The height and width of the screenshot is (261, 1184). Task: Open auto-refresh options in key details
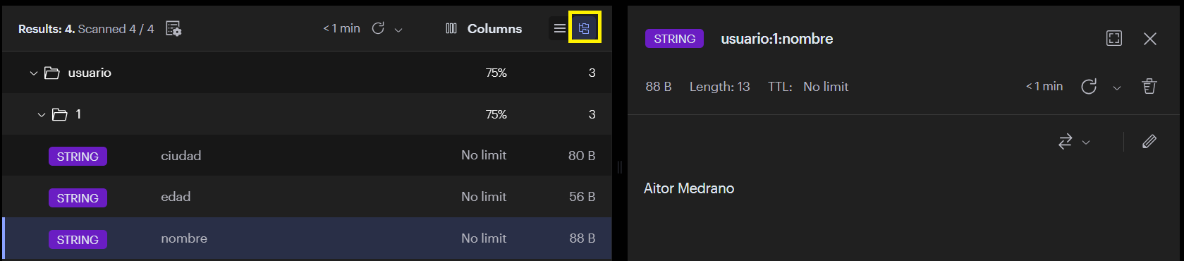[1117, 87]
